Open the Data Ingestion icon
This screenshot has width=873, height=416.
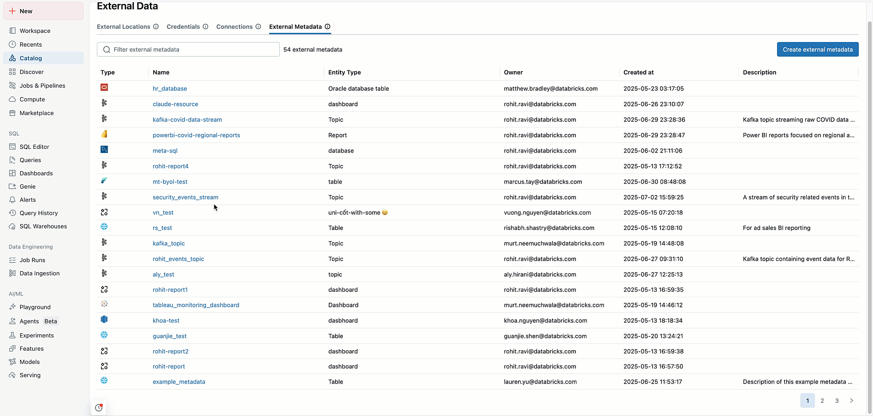(12, 273)
